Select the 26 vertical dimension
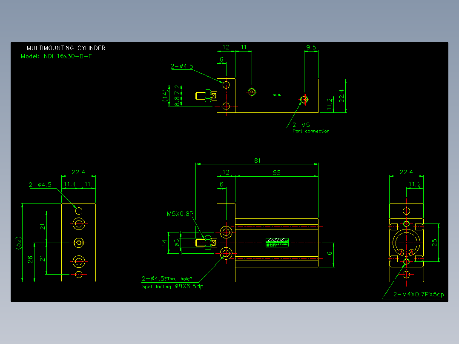This screenshot has width=459, height=344. pyautogui.click(x=30, y=259)
